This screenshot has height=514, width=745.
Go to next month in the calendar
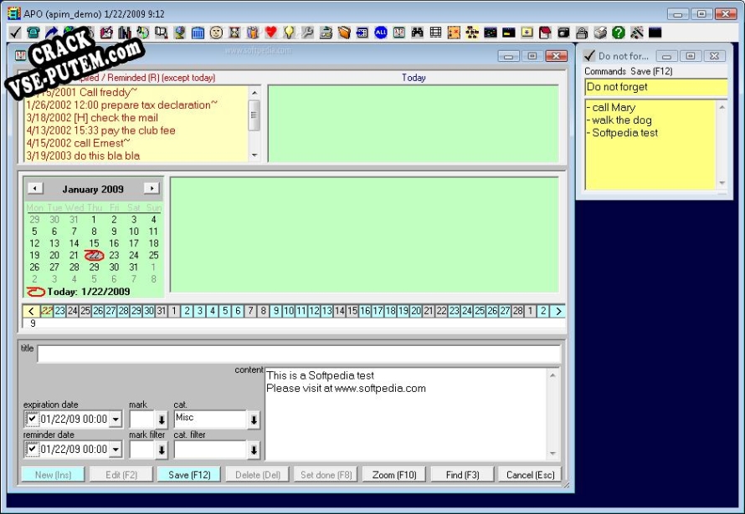151,189
